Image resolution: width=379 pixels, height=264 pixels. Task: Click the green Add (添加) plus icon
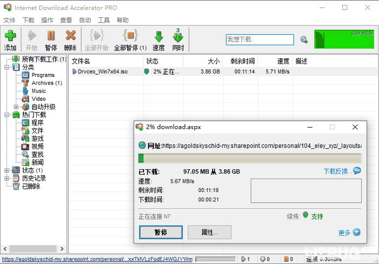10,36
